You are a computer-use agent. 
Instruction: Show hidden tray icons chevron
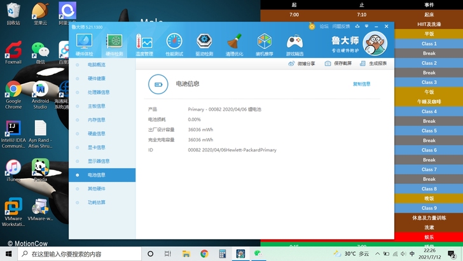coord(377,253)
